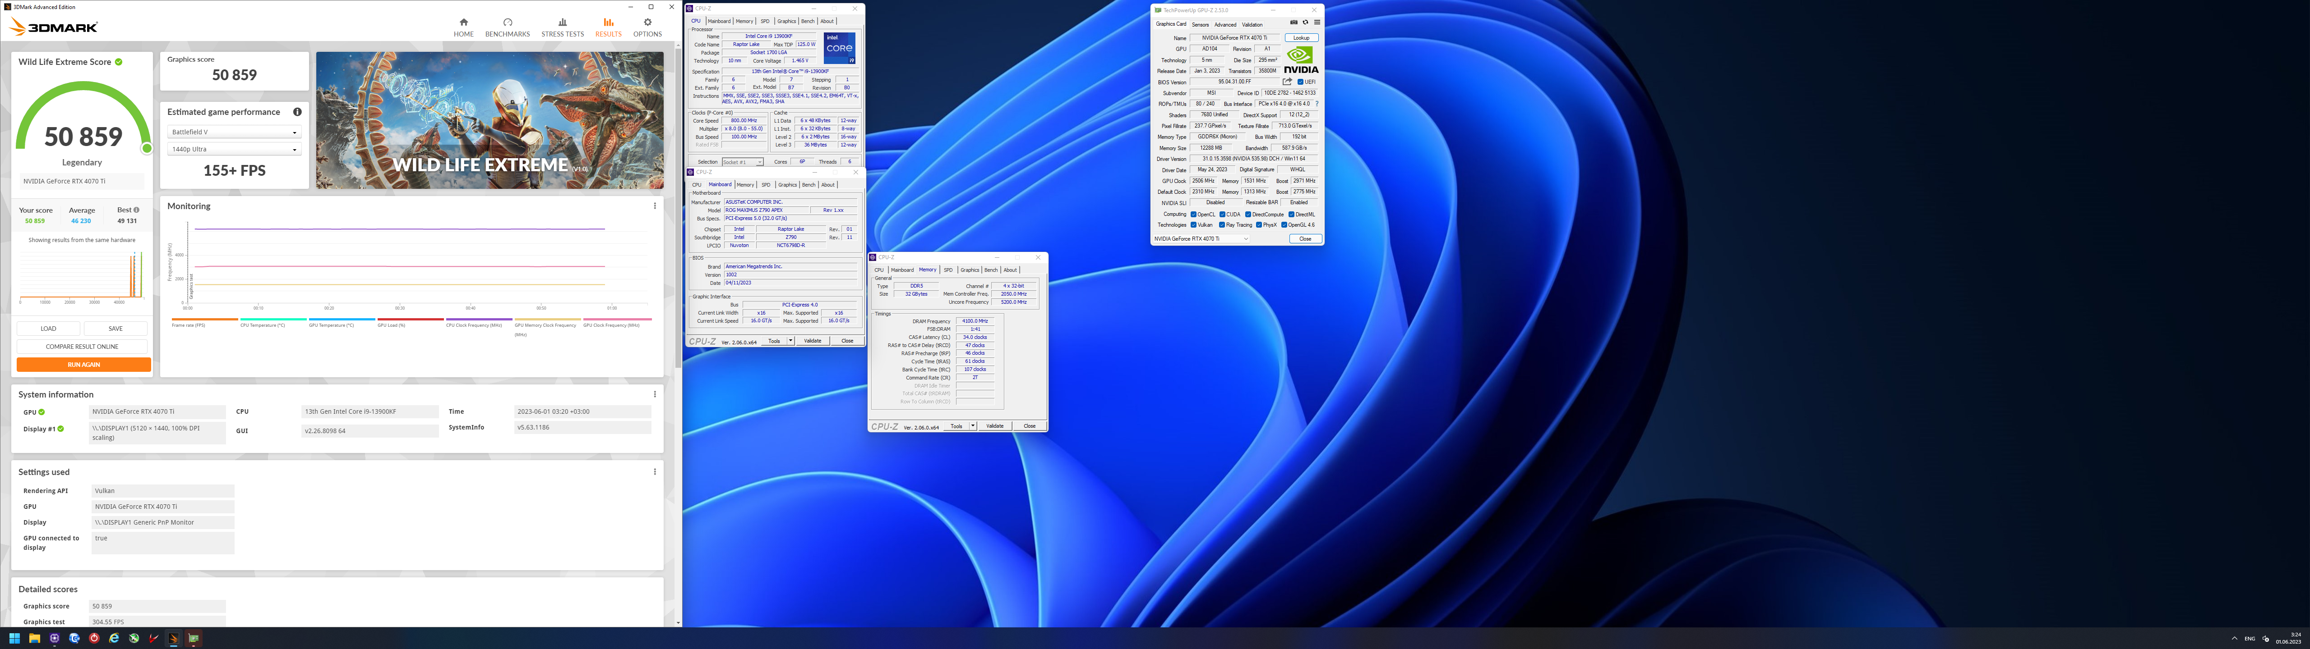Image resolution: width=2310 pixels, height=649 pixels.
Task: Expand Tools arrow in CPU-Z Memory window
Action: (x=973, y=426)
